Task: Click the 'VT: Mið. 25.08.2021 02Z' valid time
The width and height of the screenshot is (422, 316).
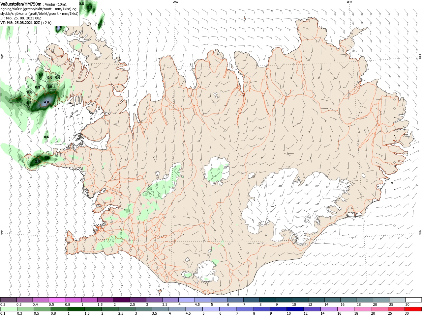Action: 20,23
